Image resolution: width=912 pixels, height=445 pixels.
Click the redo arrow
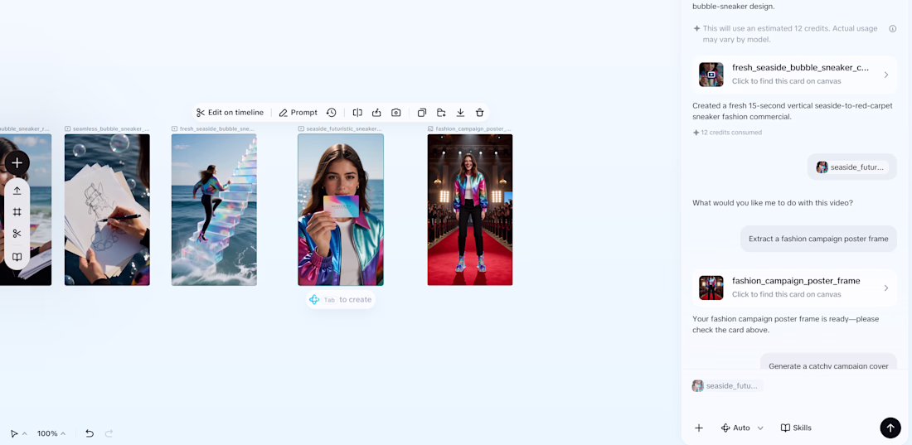pos(109,433)
